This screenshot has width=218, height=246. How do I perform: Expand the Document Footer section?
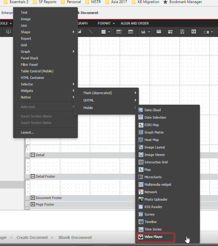click(33, 198)
